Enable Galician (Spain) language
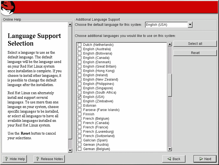The height and width of the screenshot is (165, 219). pos(79,140)
